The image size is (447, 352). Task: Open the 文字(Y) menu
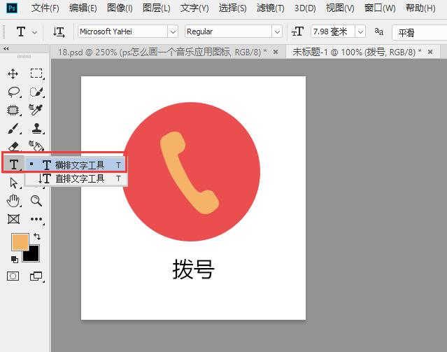point(194,8)
